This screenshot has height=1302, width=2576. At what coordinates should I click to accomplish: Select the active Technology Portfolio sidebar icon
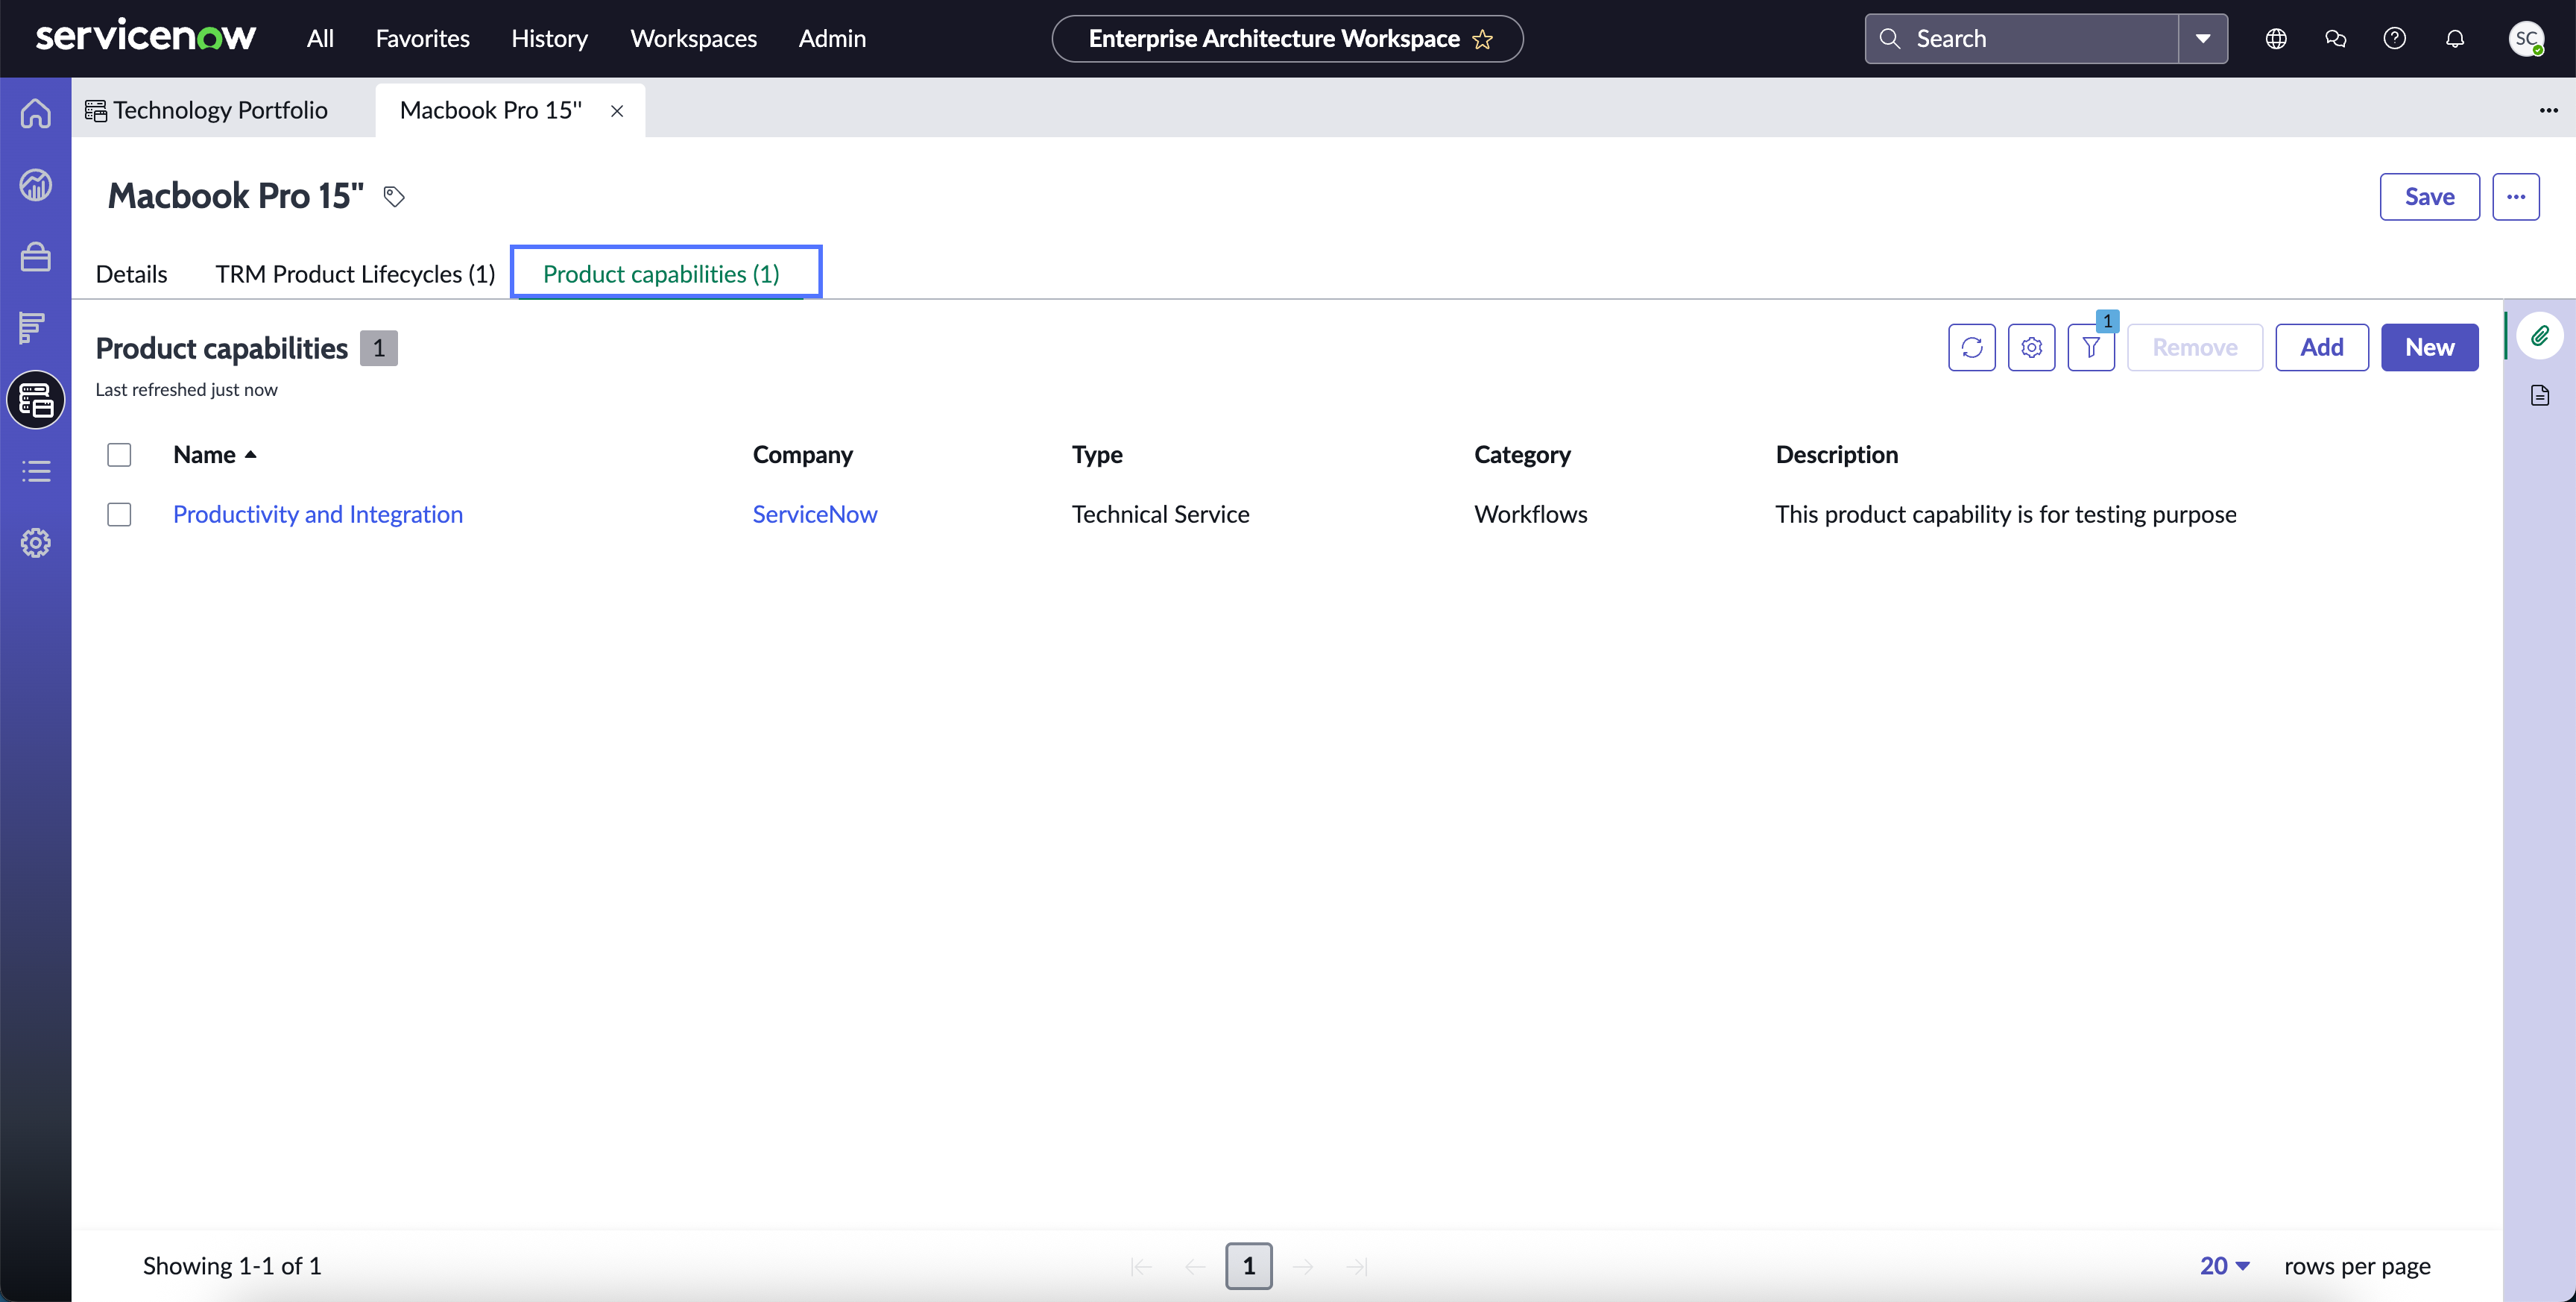[x=36, y=400]
